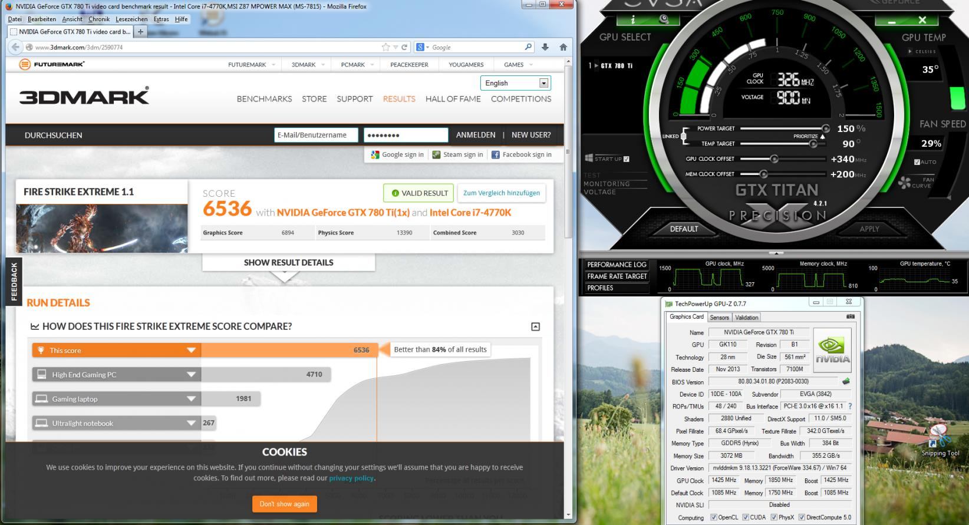Open new tab with plus button
The image size is (969, 525).
click(140, 32)
